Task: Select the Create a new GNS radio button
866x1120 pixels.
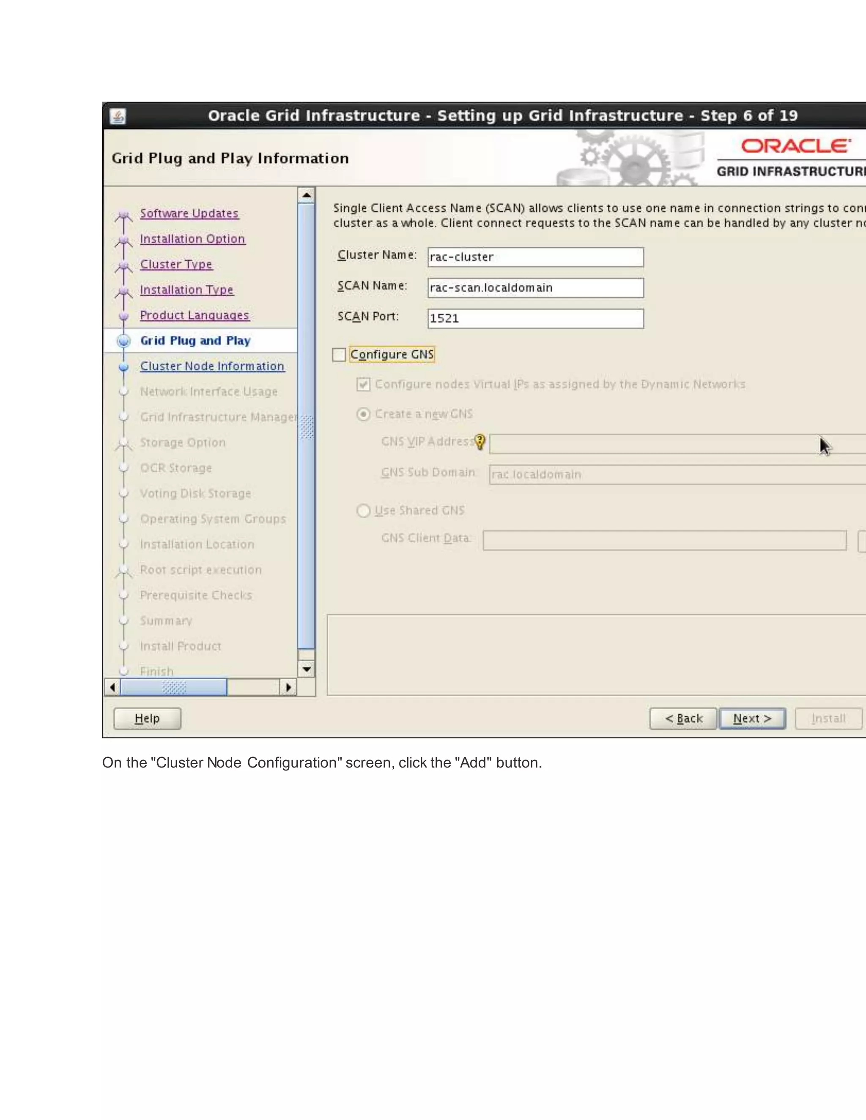Action: click(x=363, y=414)
